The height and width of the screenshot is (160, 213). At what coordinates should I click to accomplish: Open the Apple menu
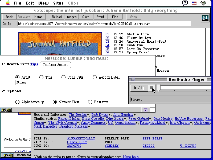tap(8, 3)
